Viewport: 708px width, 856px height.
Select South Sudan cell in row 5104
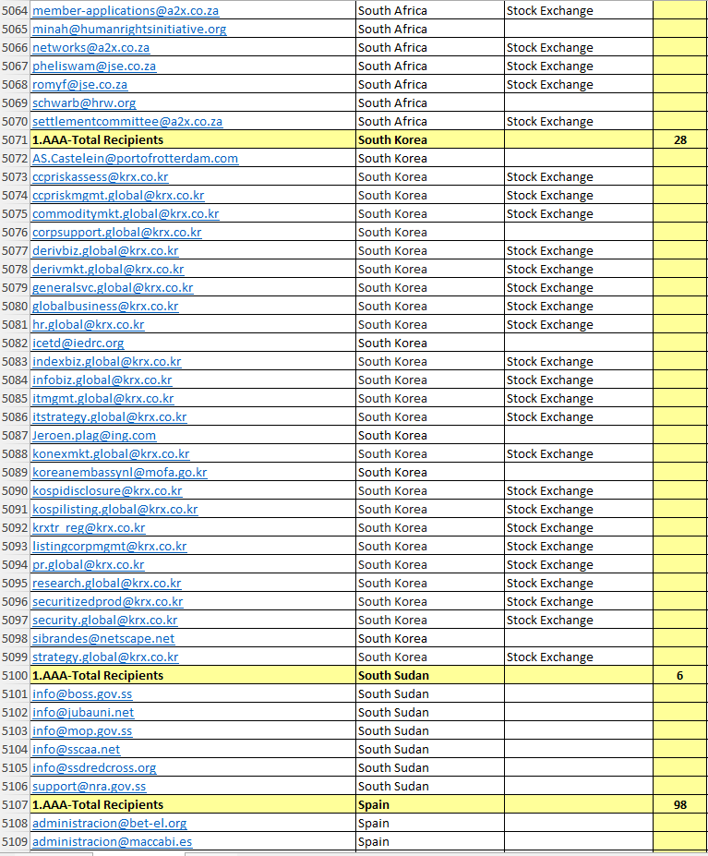point(430,750)
